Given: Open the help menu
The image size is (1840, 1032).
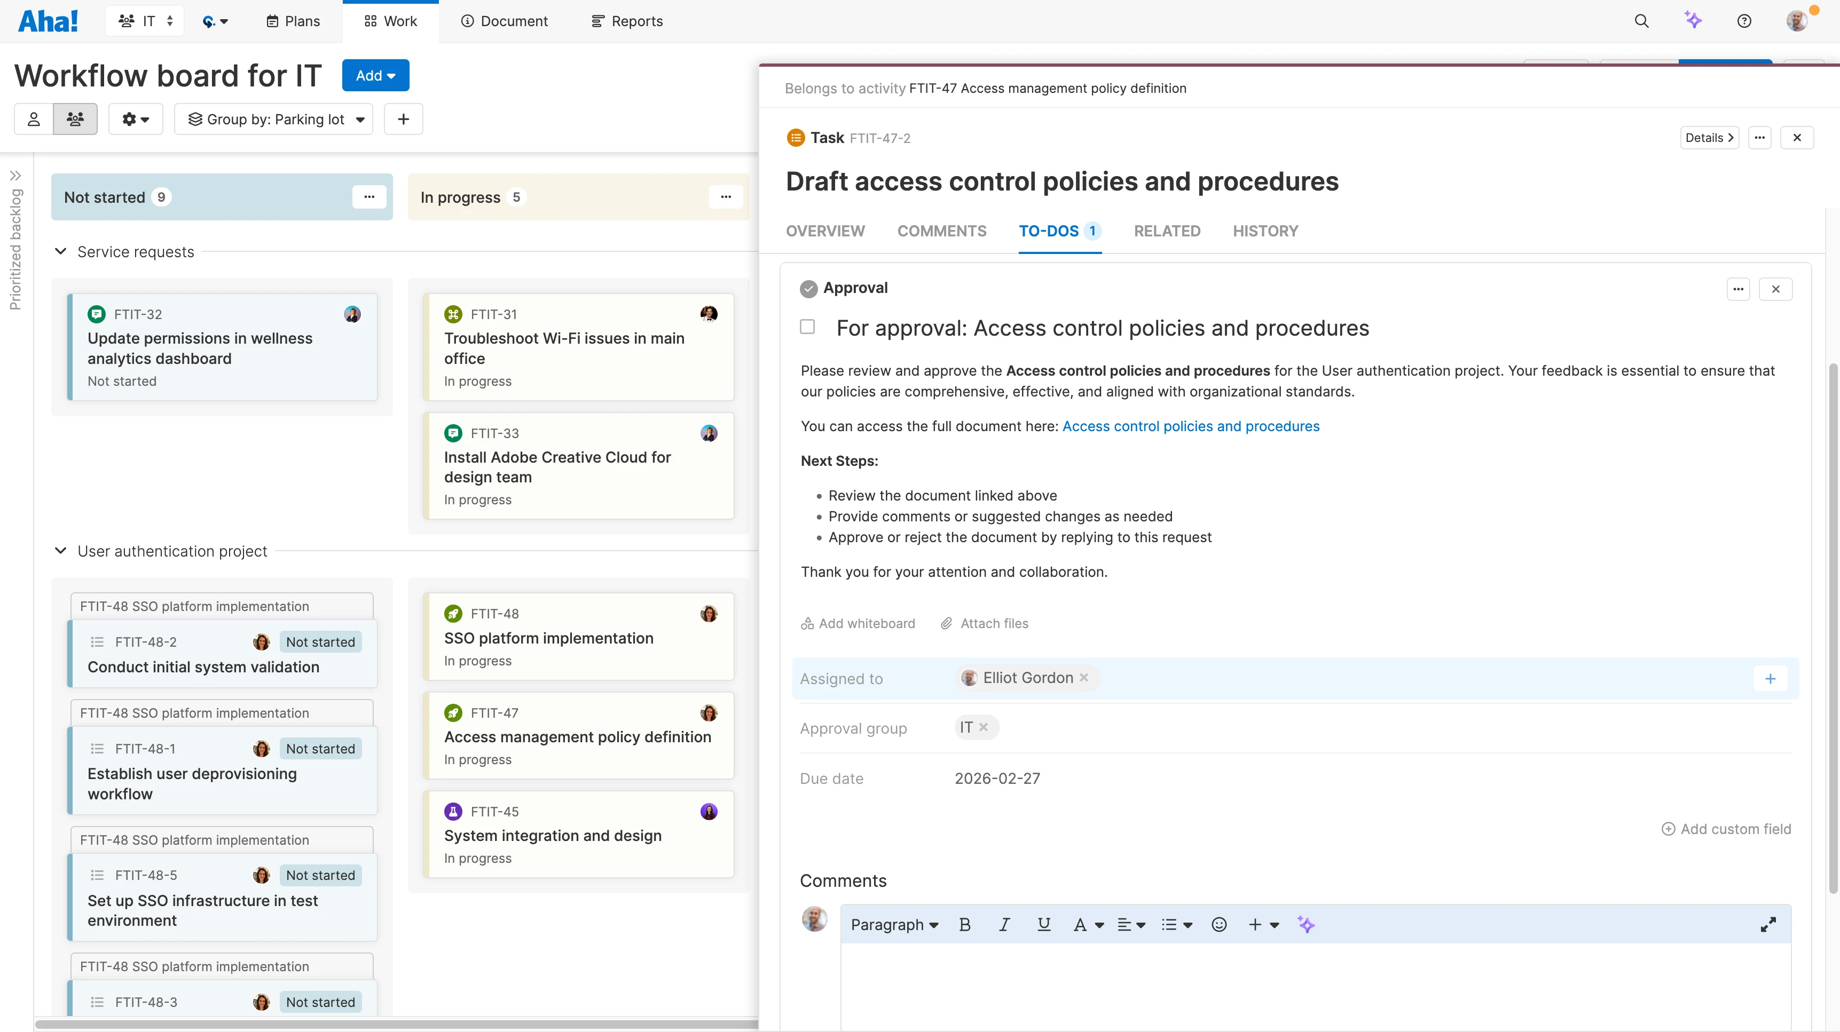Looking at the screenshot, I should [1743, 21].
